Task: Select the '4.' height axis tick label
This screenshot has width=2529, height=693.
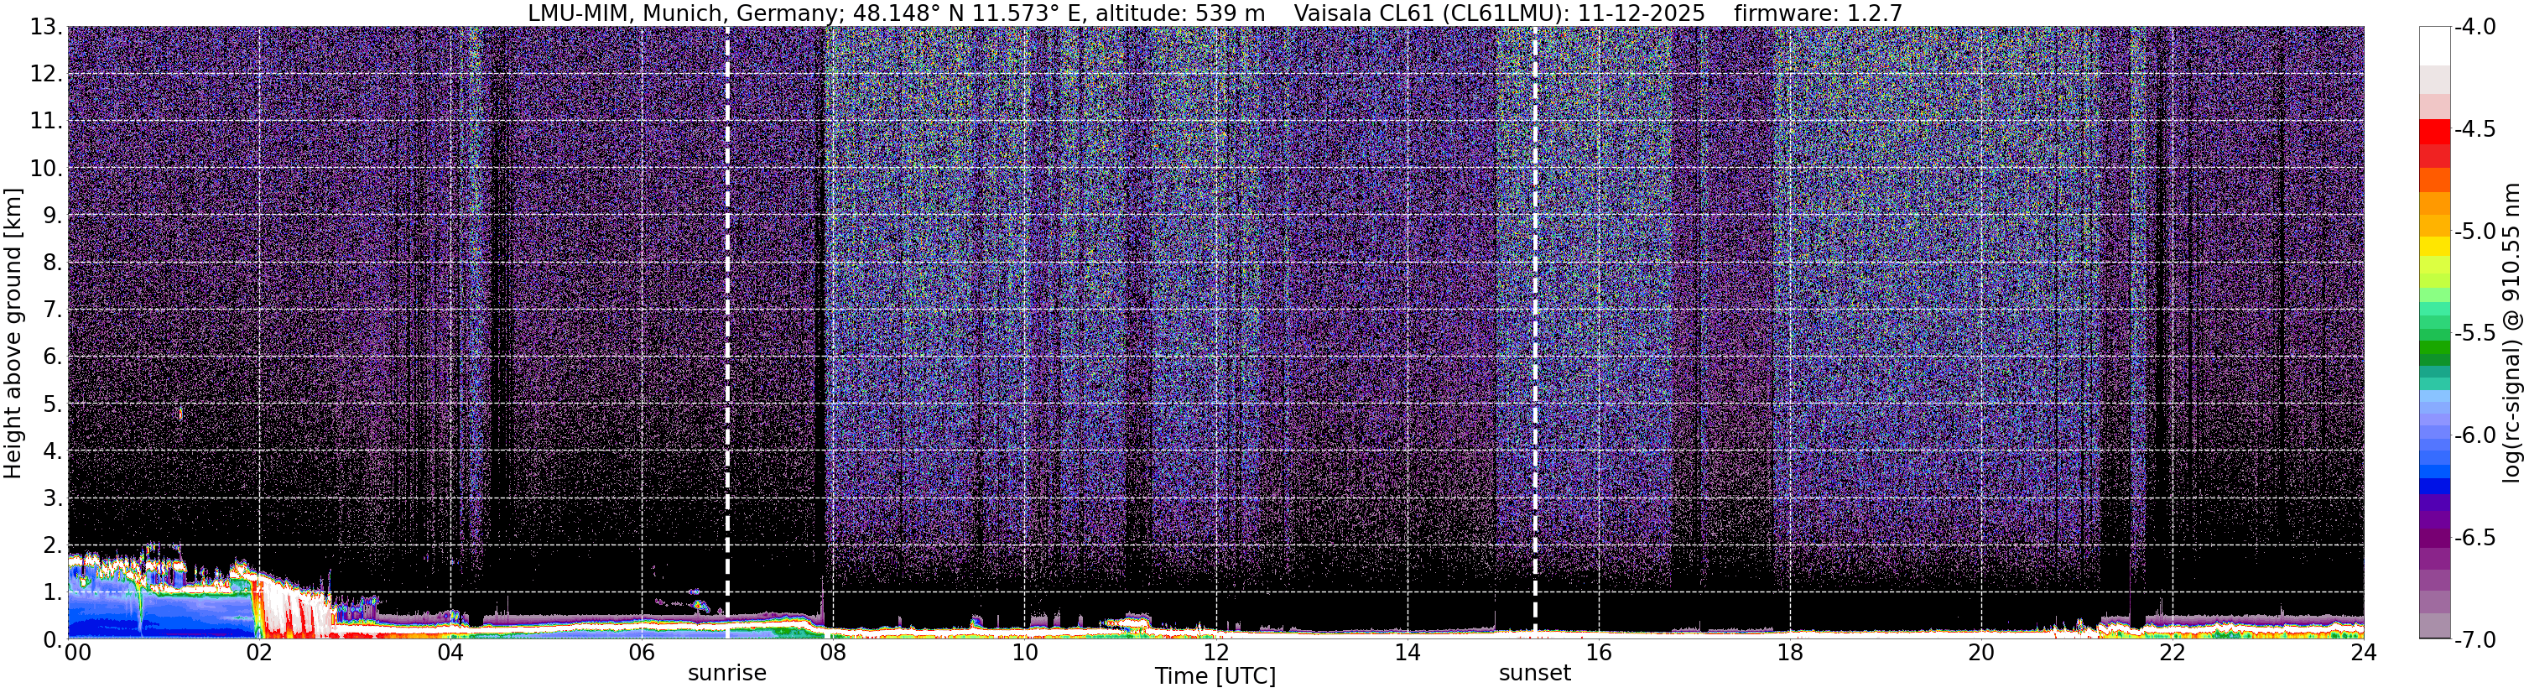Action: tap(52, 451)
